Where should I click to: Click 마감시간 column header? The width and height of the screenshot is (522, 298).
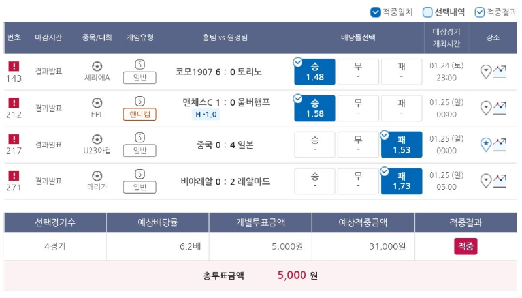(48, 38)
